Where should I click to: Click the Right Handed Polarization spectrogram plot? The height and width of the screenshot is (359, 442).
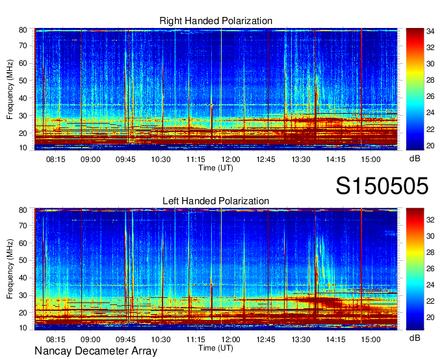point(216,89)
